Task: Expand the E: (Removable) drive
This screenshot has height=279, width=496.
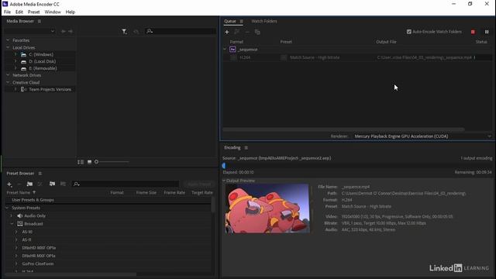Action: tap(15, 68)
